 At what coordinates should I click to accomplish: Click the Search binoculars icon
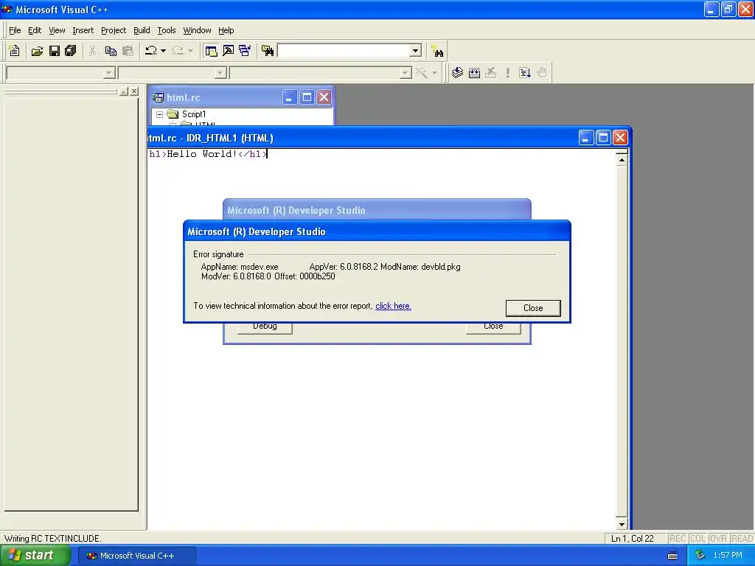437,51
